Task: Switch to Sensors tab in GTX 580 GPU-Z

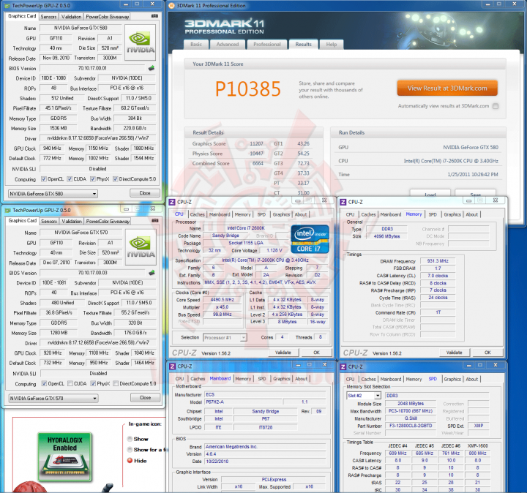Action: pos(48,16)
